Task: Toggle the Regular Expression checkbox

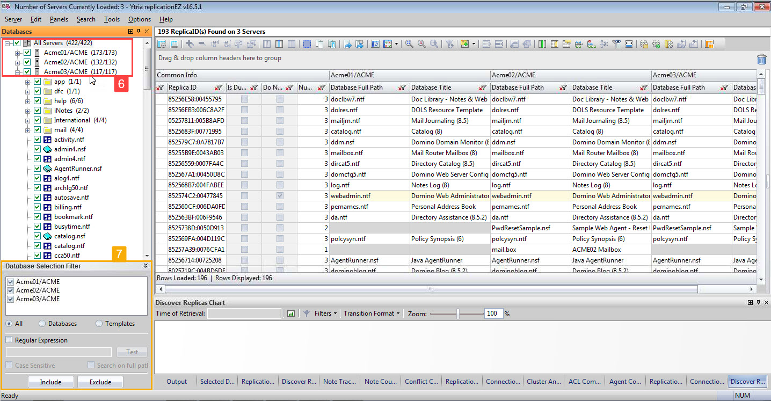Action: (x=9, y=340)
